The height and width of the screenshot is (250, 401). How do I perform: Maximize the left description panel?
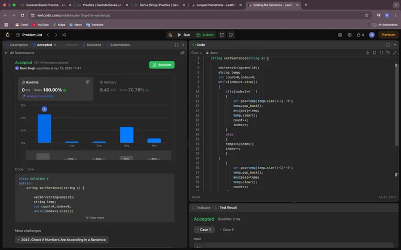176,45
